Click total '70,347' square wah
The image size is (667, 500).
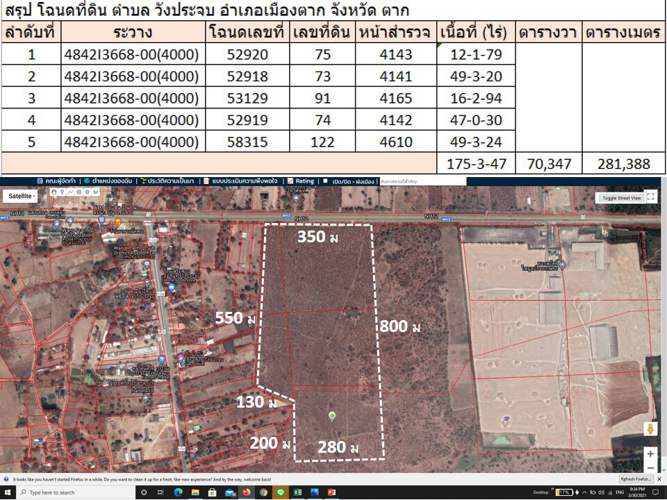(x=549, y=163)
